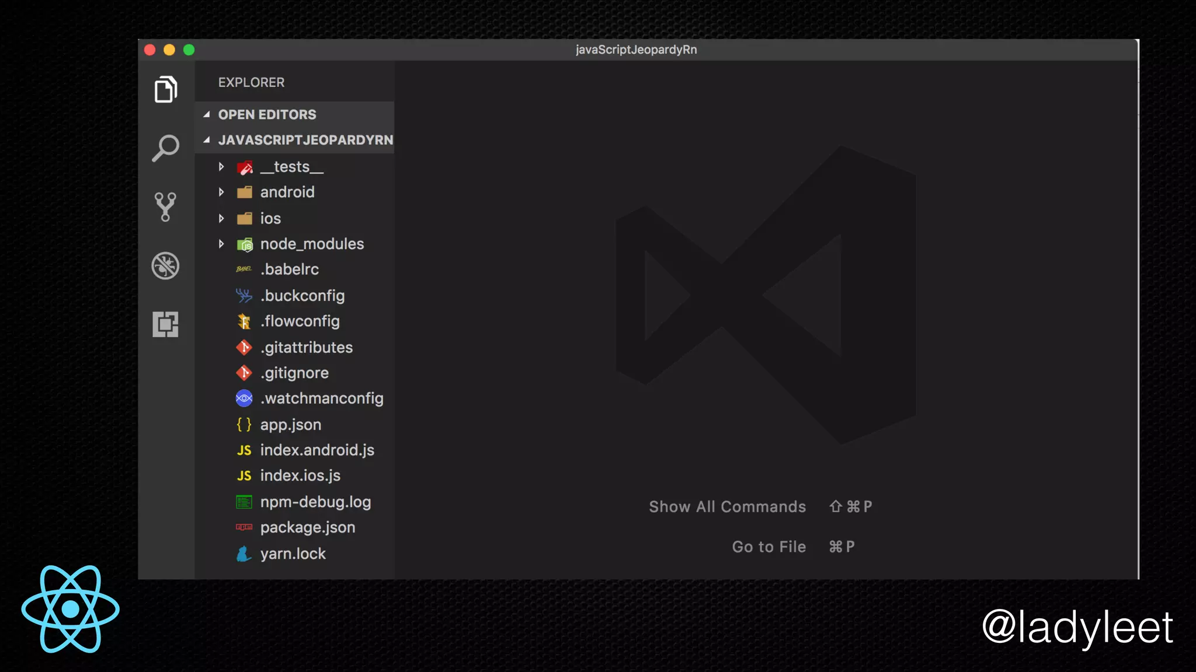This screenshot has height=672, width=1196.
Task: Expand the node_modules folder arrow
Action: coord(221,244)
